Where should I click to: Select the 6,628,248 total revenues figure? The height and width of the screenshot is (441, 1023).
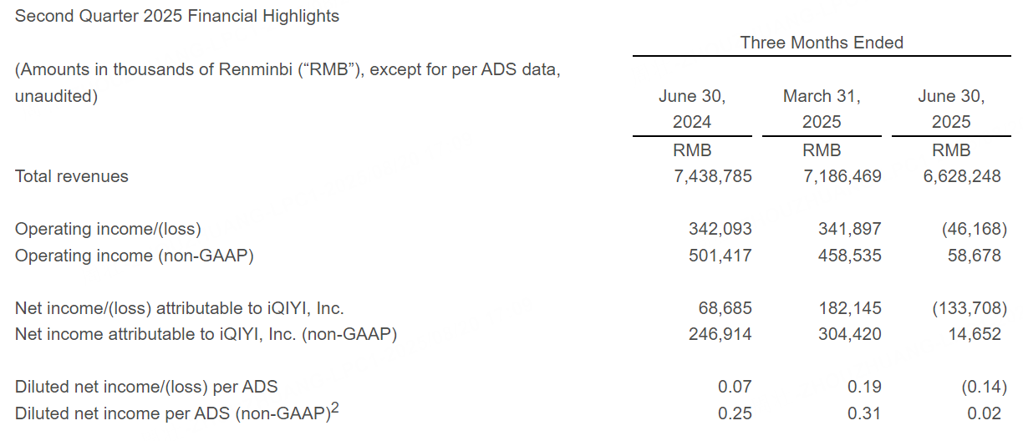click(x=962, y=176)
